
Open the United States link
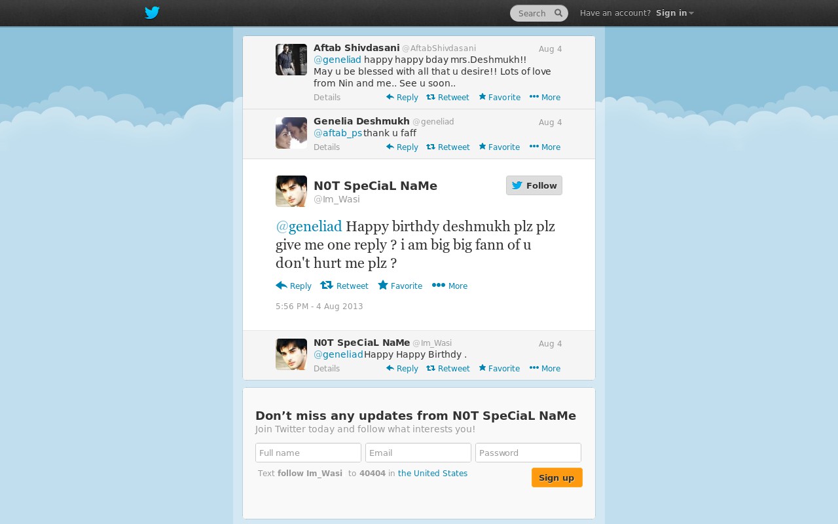433,474
